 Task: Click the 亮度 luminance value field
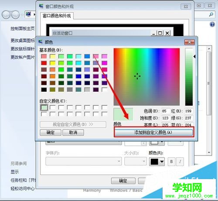[x=166, y=125]
